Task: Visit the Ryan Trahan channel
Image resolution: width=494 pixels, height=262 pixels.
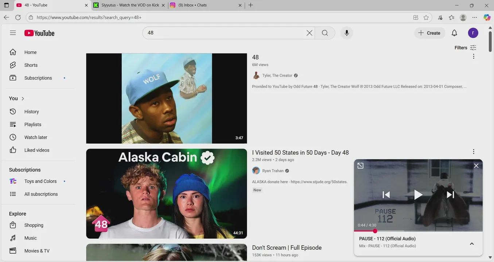Action: (x=273, y=171)
